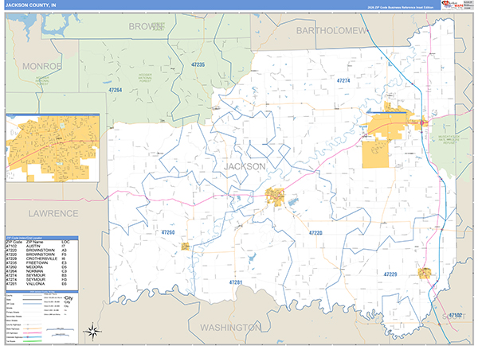478x346 pixels.
Task: Open the city street inset map
Action: (53, 149)
